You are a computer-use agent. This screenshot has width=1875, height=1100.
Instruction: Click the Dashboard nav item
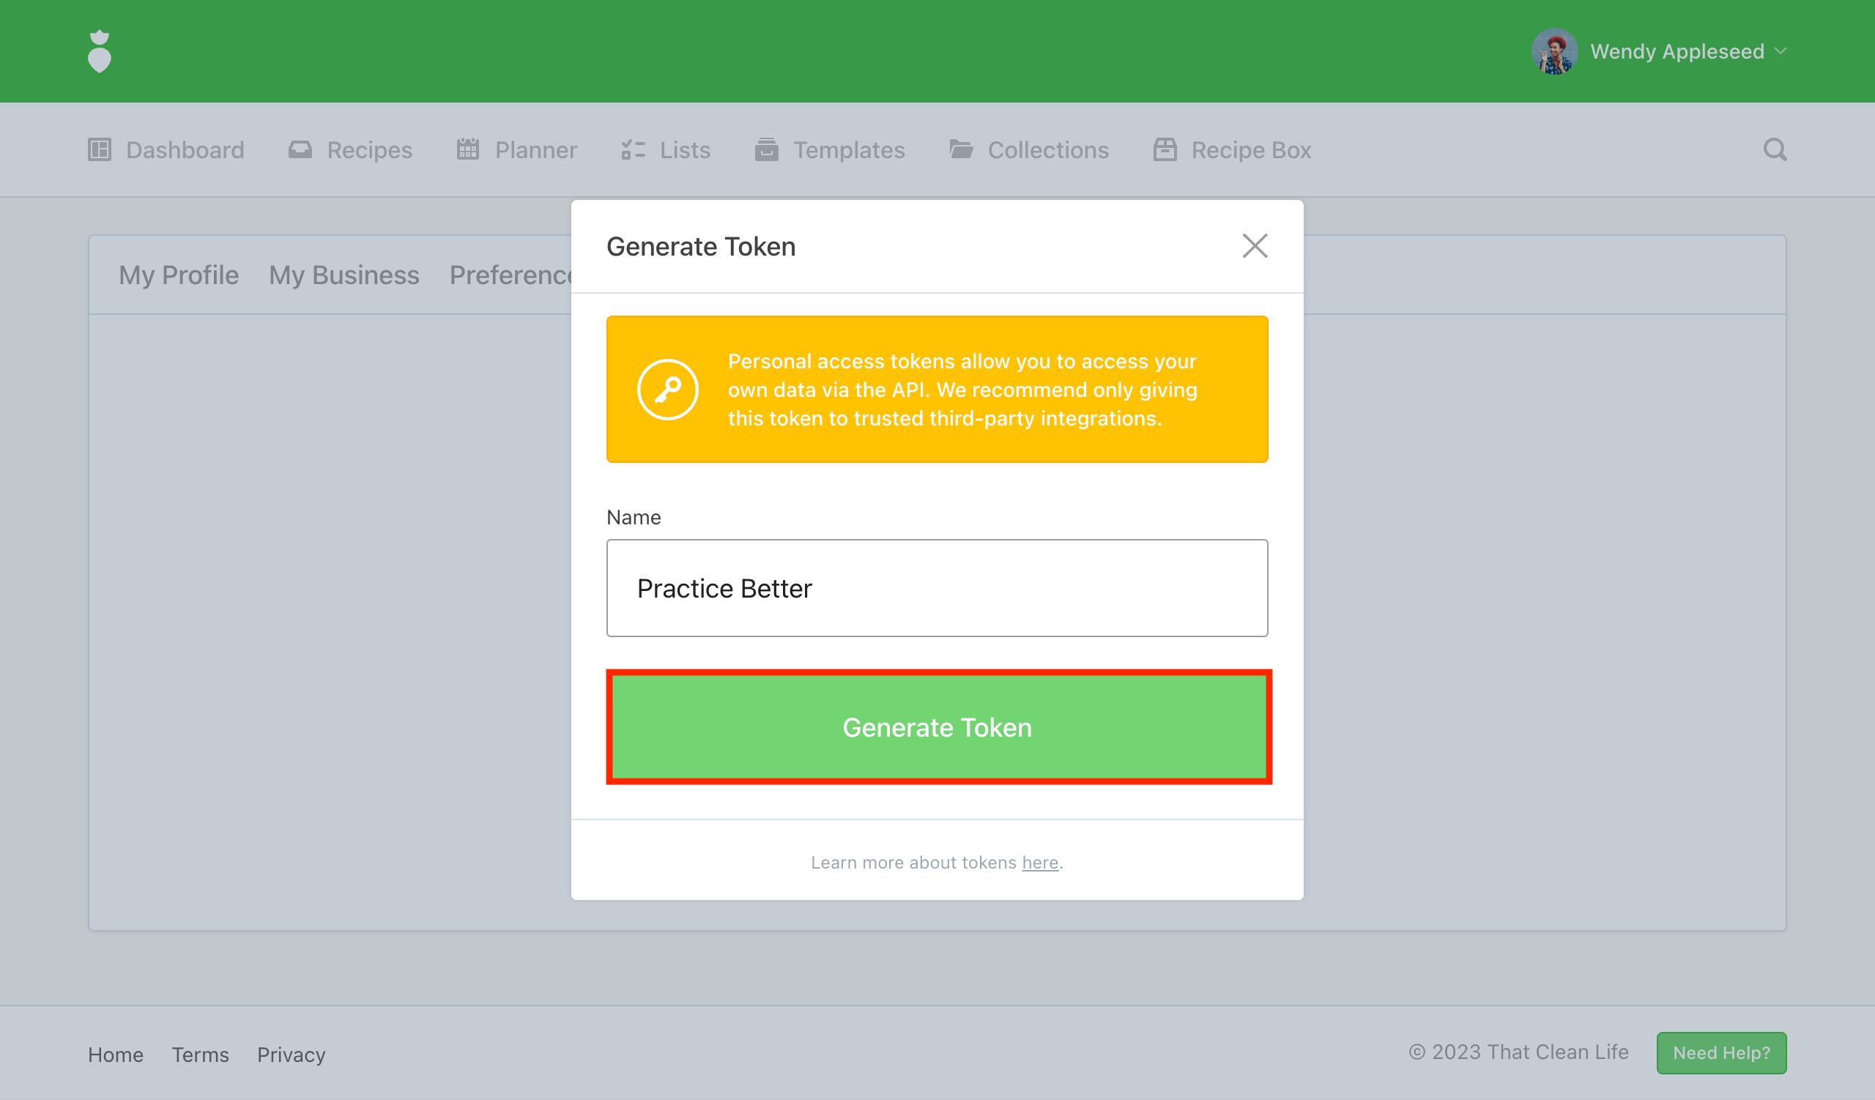(x=166, y=150)
